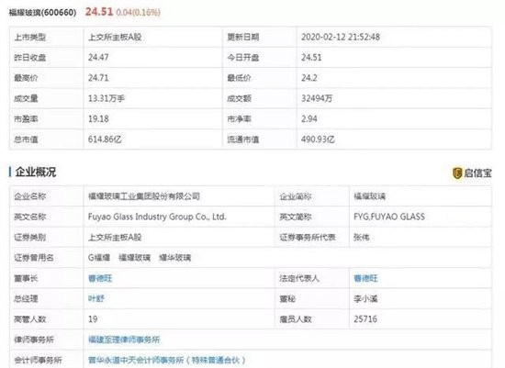The width and height of the screenshot is (505, 368).
Task: Select the 流通市值 label
Action: pos(242,139)
